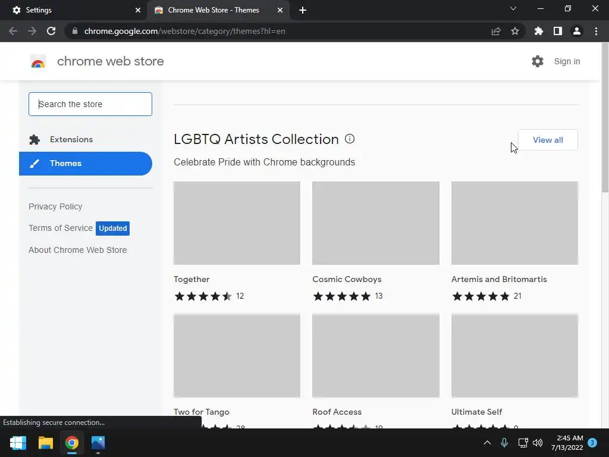Open the tab search dropdown
This screenshot has width=609, height=457.
(513, 8)
